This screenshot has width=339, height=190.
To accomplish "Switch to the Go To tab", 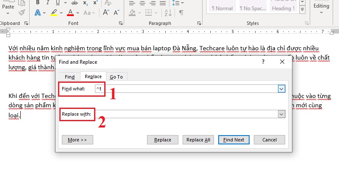I will coord(116,77).
